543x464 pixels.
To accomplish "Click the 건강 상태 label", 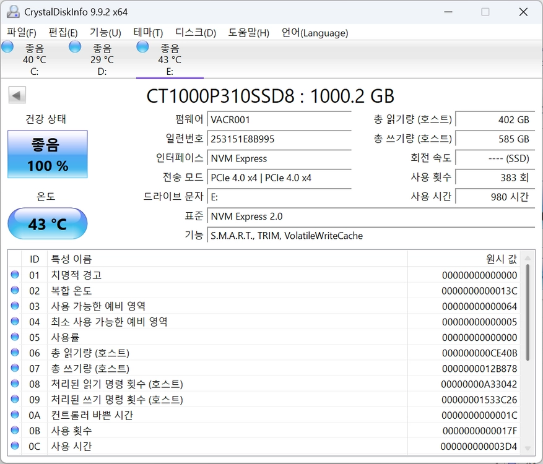I will 46,119.
